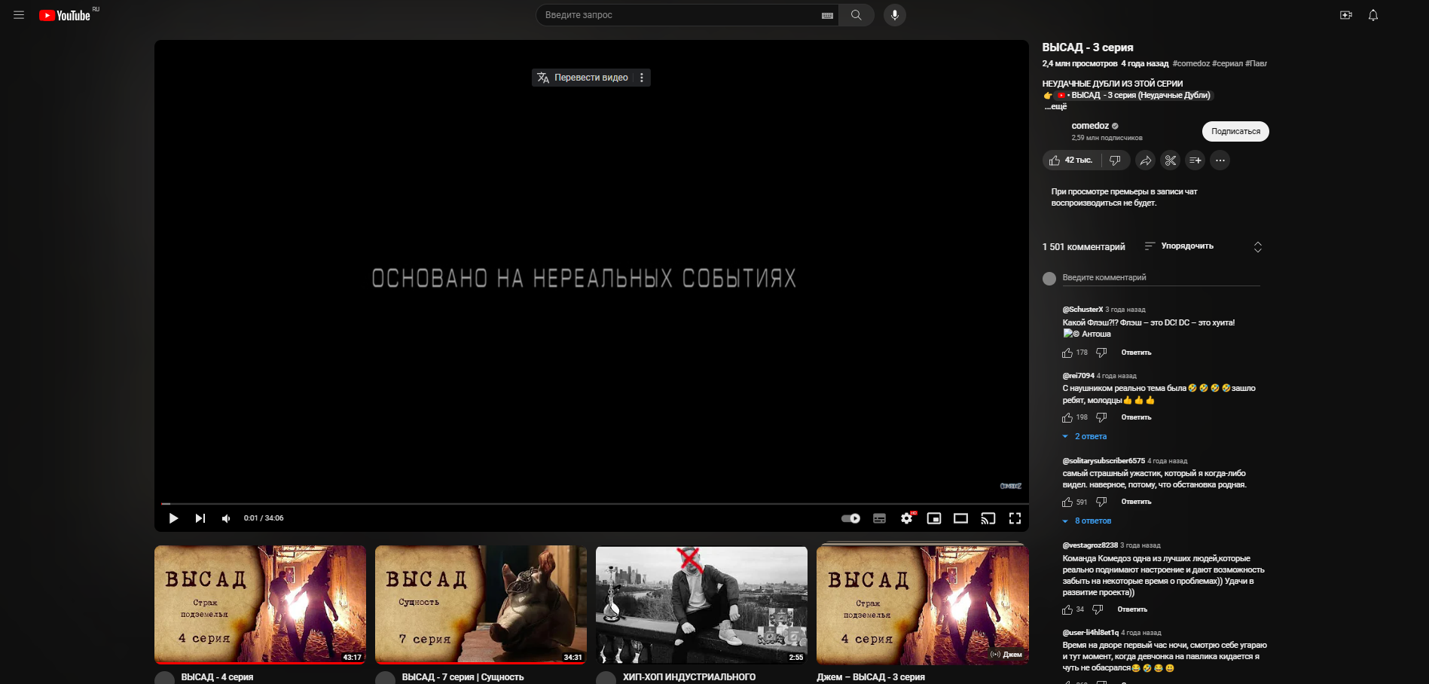
Task: Like the @rei7094 comment
Action: coord(1067,417)
